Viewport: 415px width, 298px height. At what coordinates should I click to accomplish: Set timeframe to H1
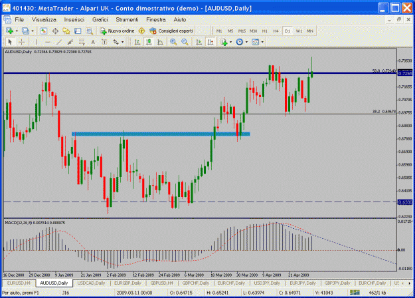(x=265, y=31)
